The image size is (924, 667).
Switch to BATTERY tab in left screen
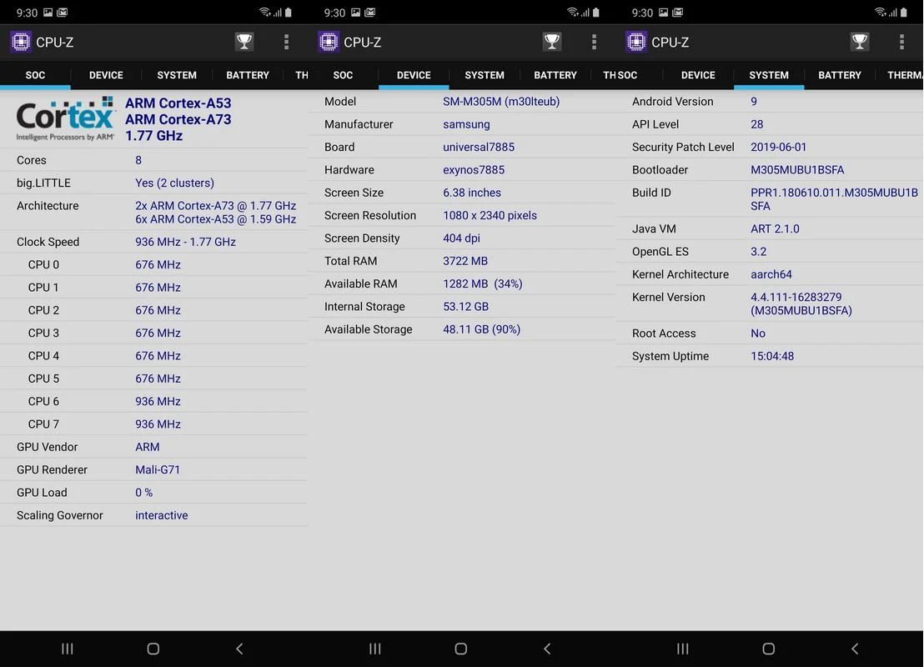(x=248, y=75)
